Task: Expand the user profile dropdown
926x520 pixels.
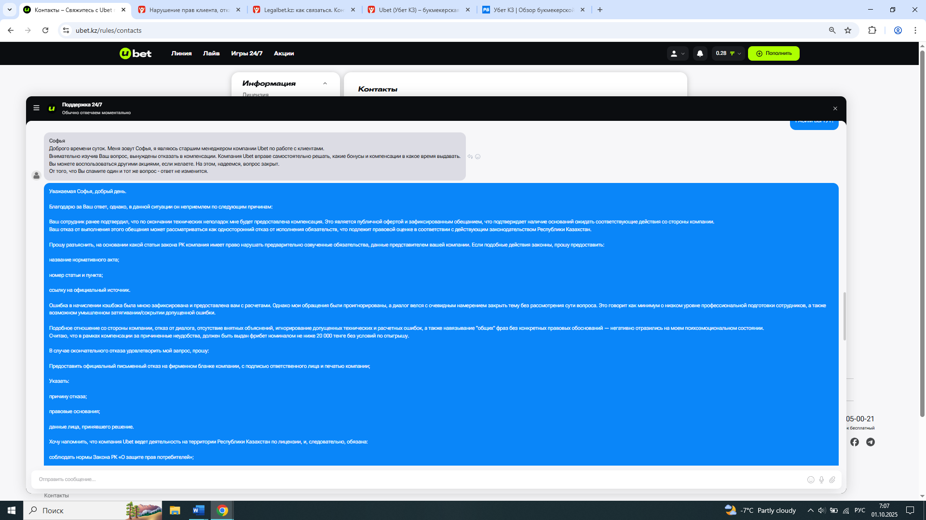Action: pos(677,53)
